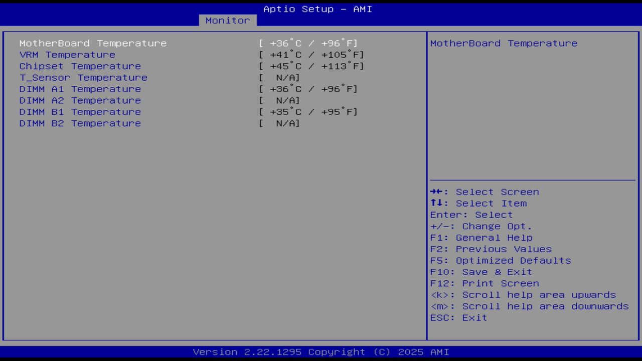Select the DIMM B2 Temperature entry
Image resolution: width=642 pixels, height=361 pixels.
coord(80,123)
